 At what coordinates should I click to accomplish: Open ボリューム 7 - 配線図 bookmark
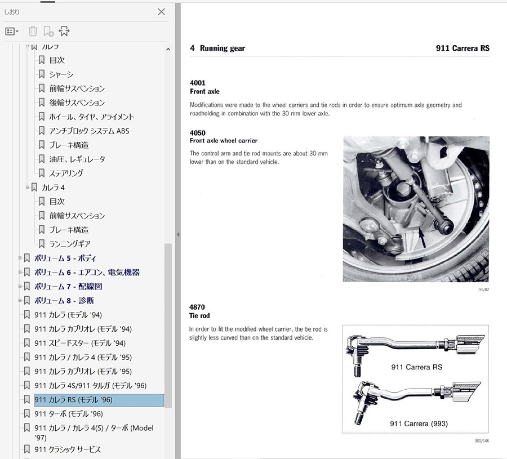(68, 287)
